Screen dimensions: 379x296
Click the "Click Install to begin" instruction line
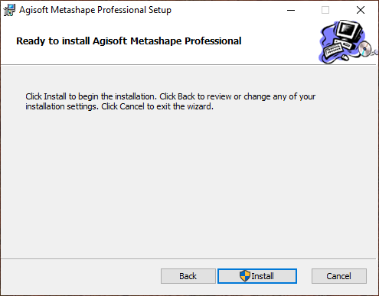point(170,96)
